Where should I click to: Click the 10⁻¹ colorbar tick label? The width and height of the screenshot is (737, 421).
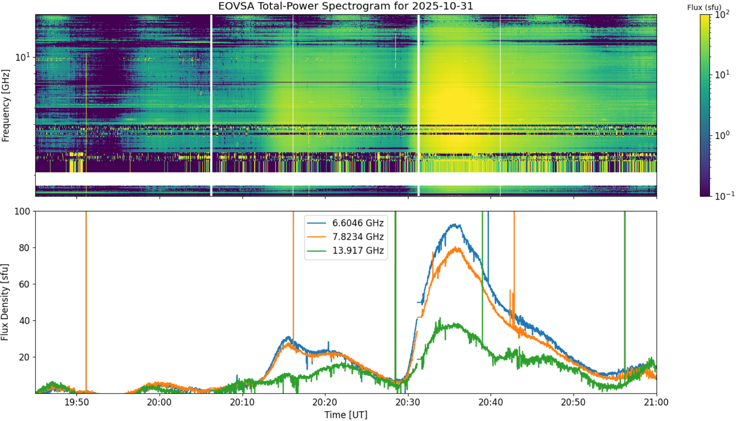[x=724, y=195]
